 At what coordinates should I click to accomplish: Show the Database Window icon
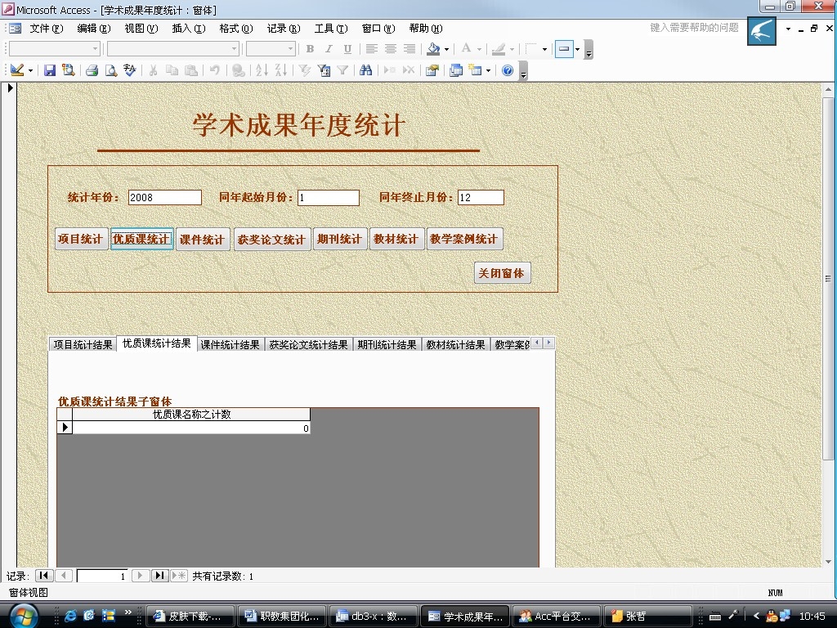(x=456, y=70)
